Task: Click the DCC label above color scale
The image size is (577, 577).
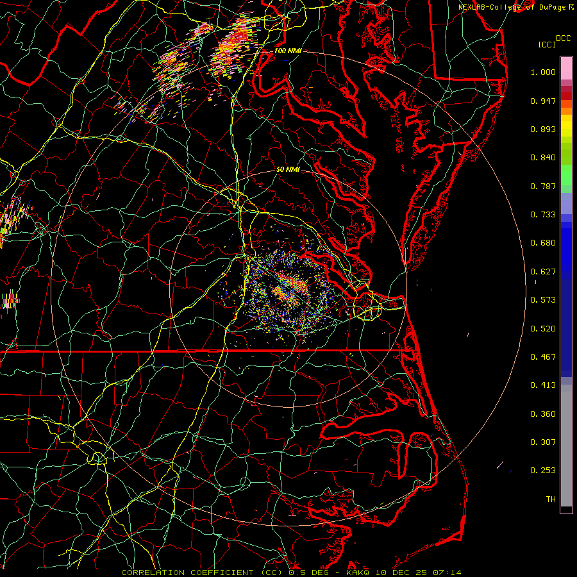Action: [x=563, y=38]
